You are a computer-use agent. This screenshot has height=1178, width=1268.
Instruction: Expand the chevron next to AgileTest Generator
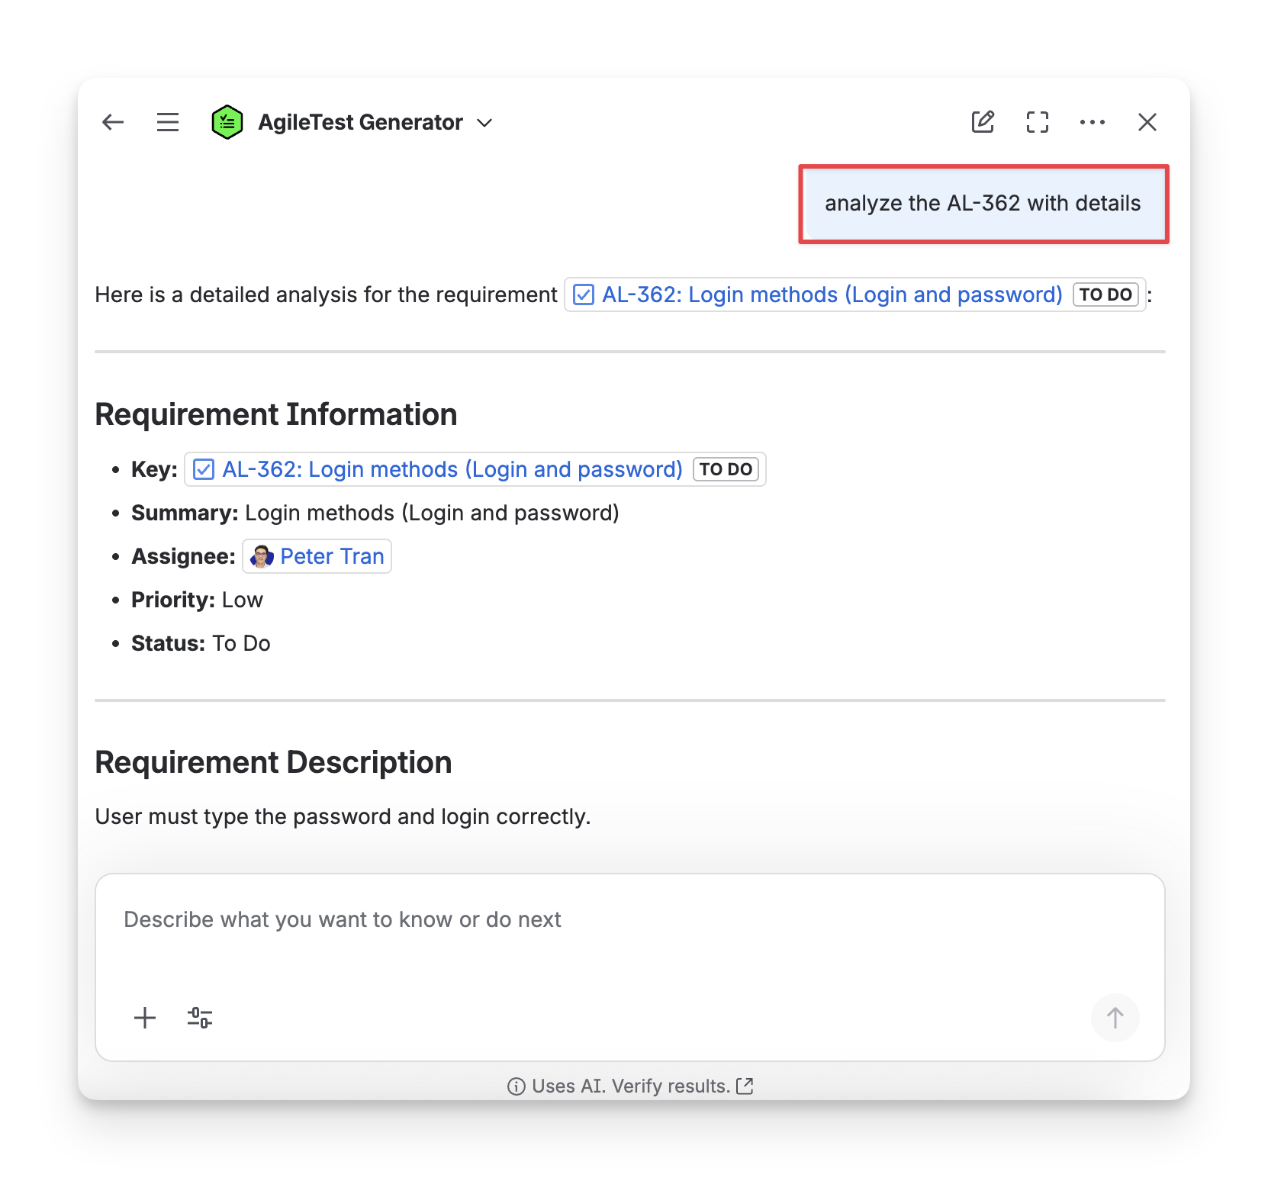click(x=484, y=123)
